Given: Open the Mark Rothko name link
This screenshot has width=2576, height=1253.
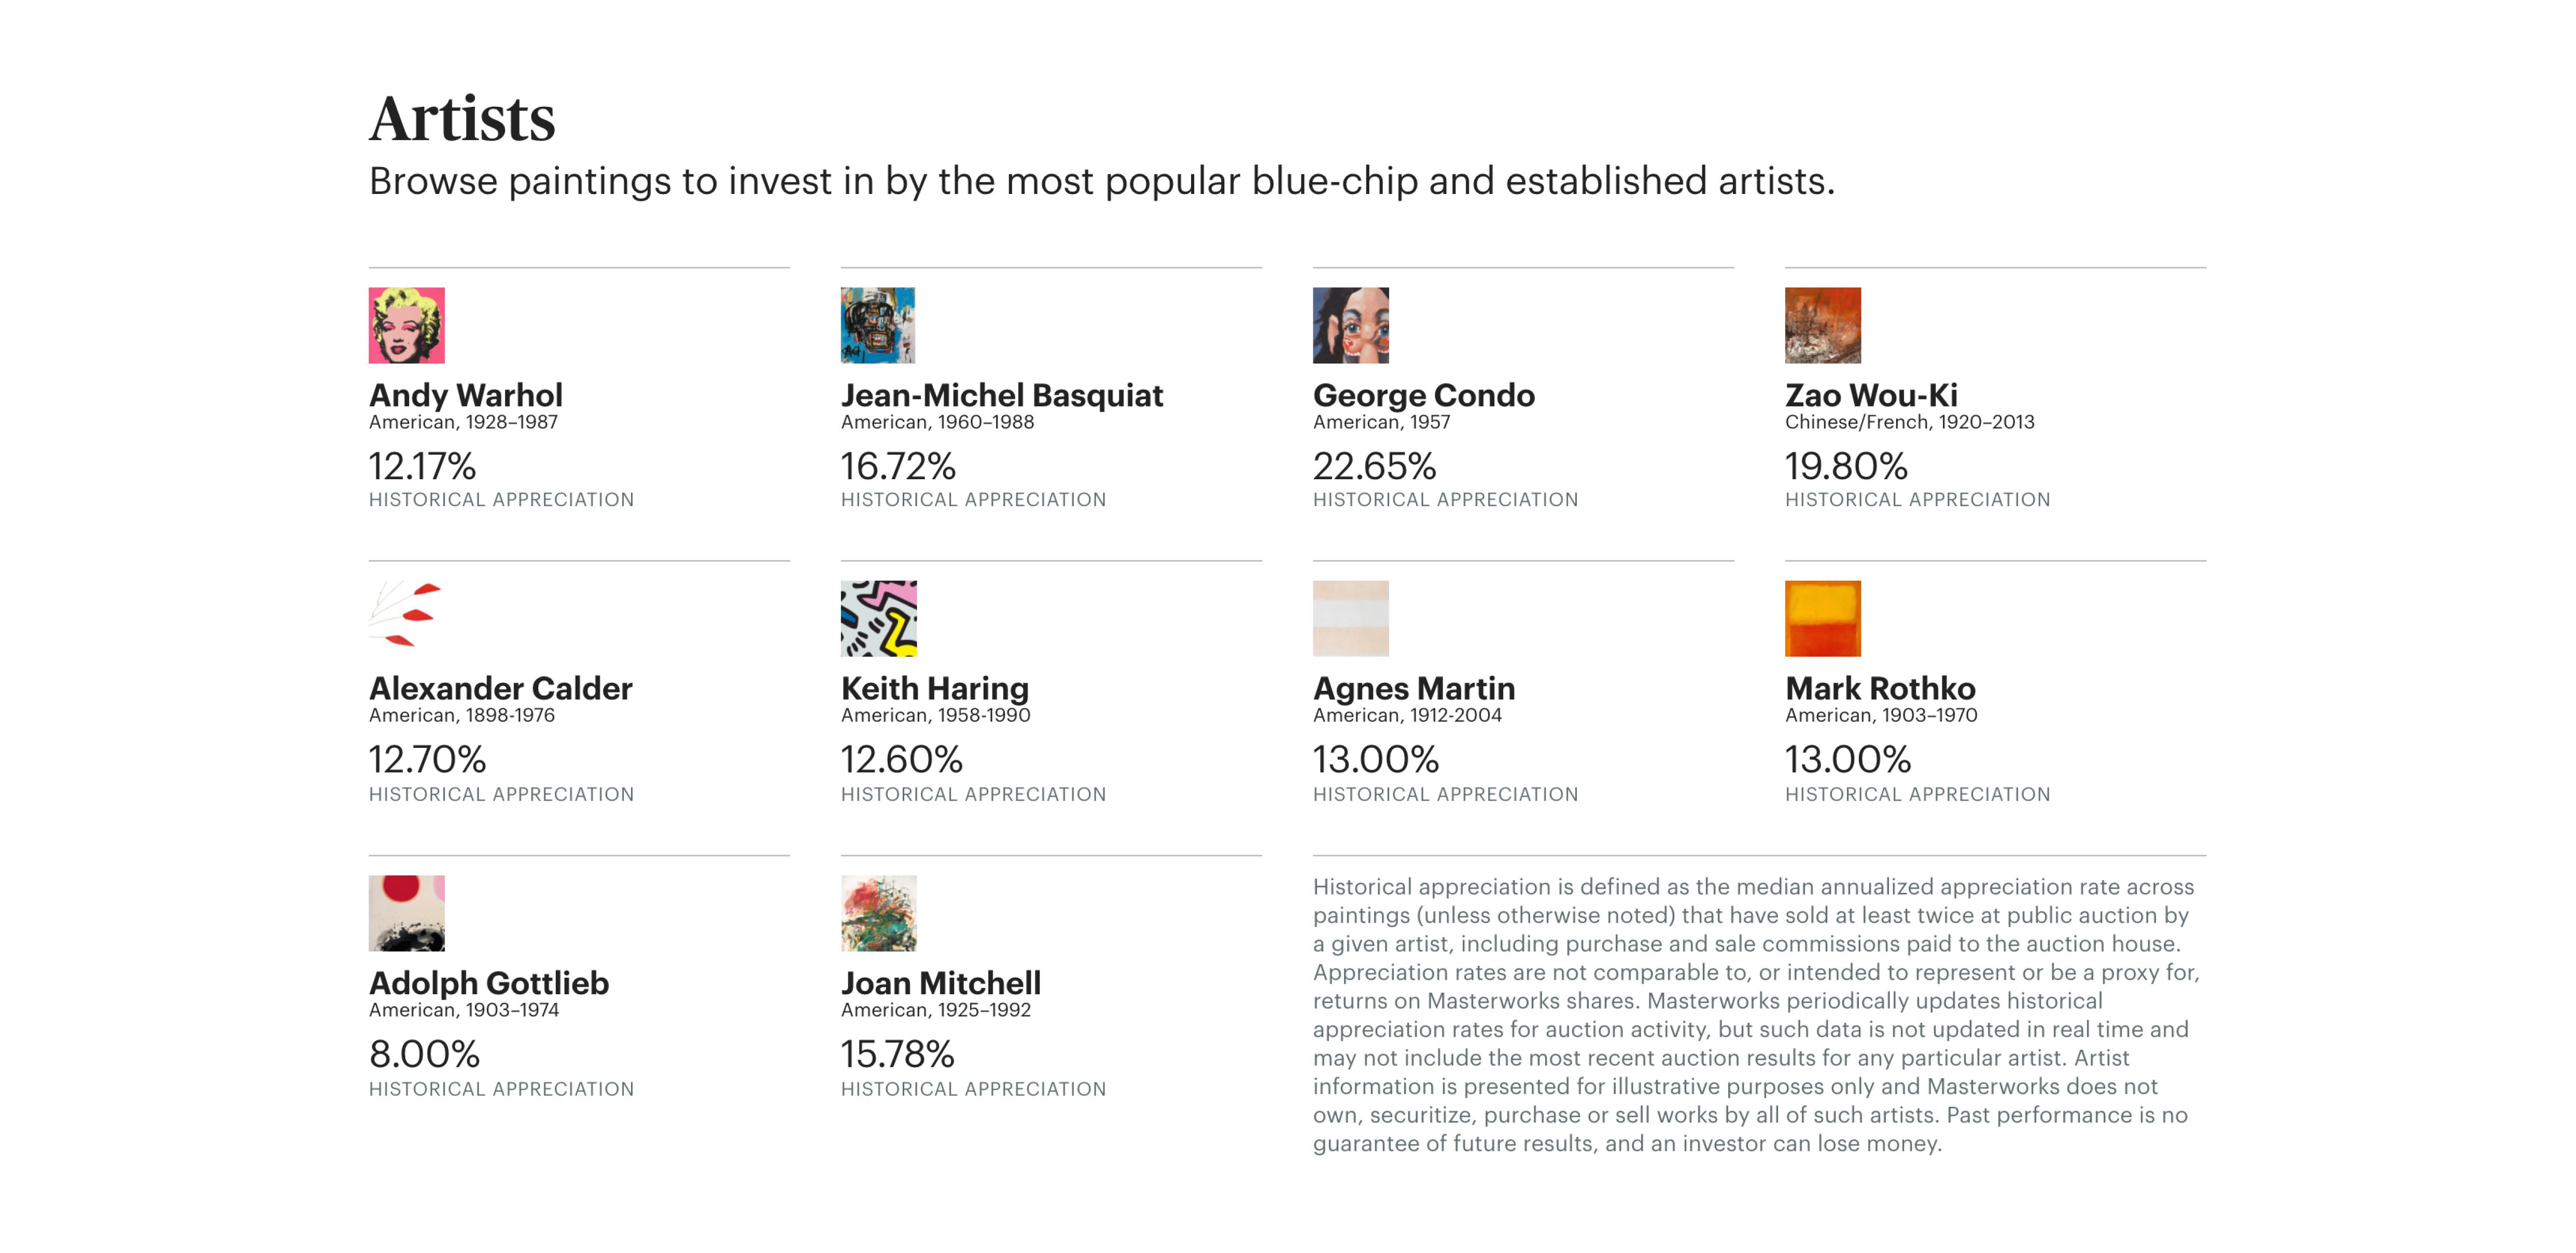Looking at the screenshot, I should [x=1880, y=688].
